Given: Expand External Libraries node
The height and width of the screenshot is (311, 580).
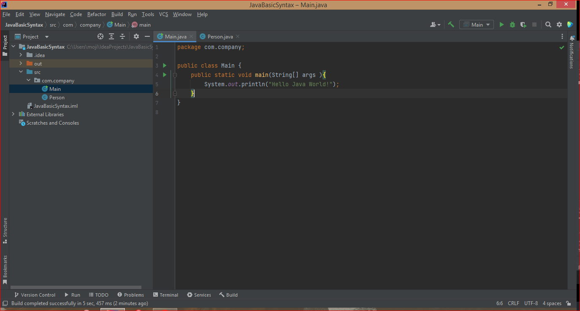Looking at the screenshot, I should (13, 115).
